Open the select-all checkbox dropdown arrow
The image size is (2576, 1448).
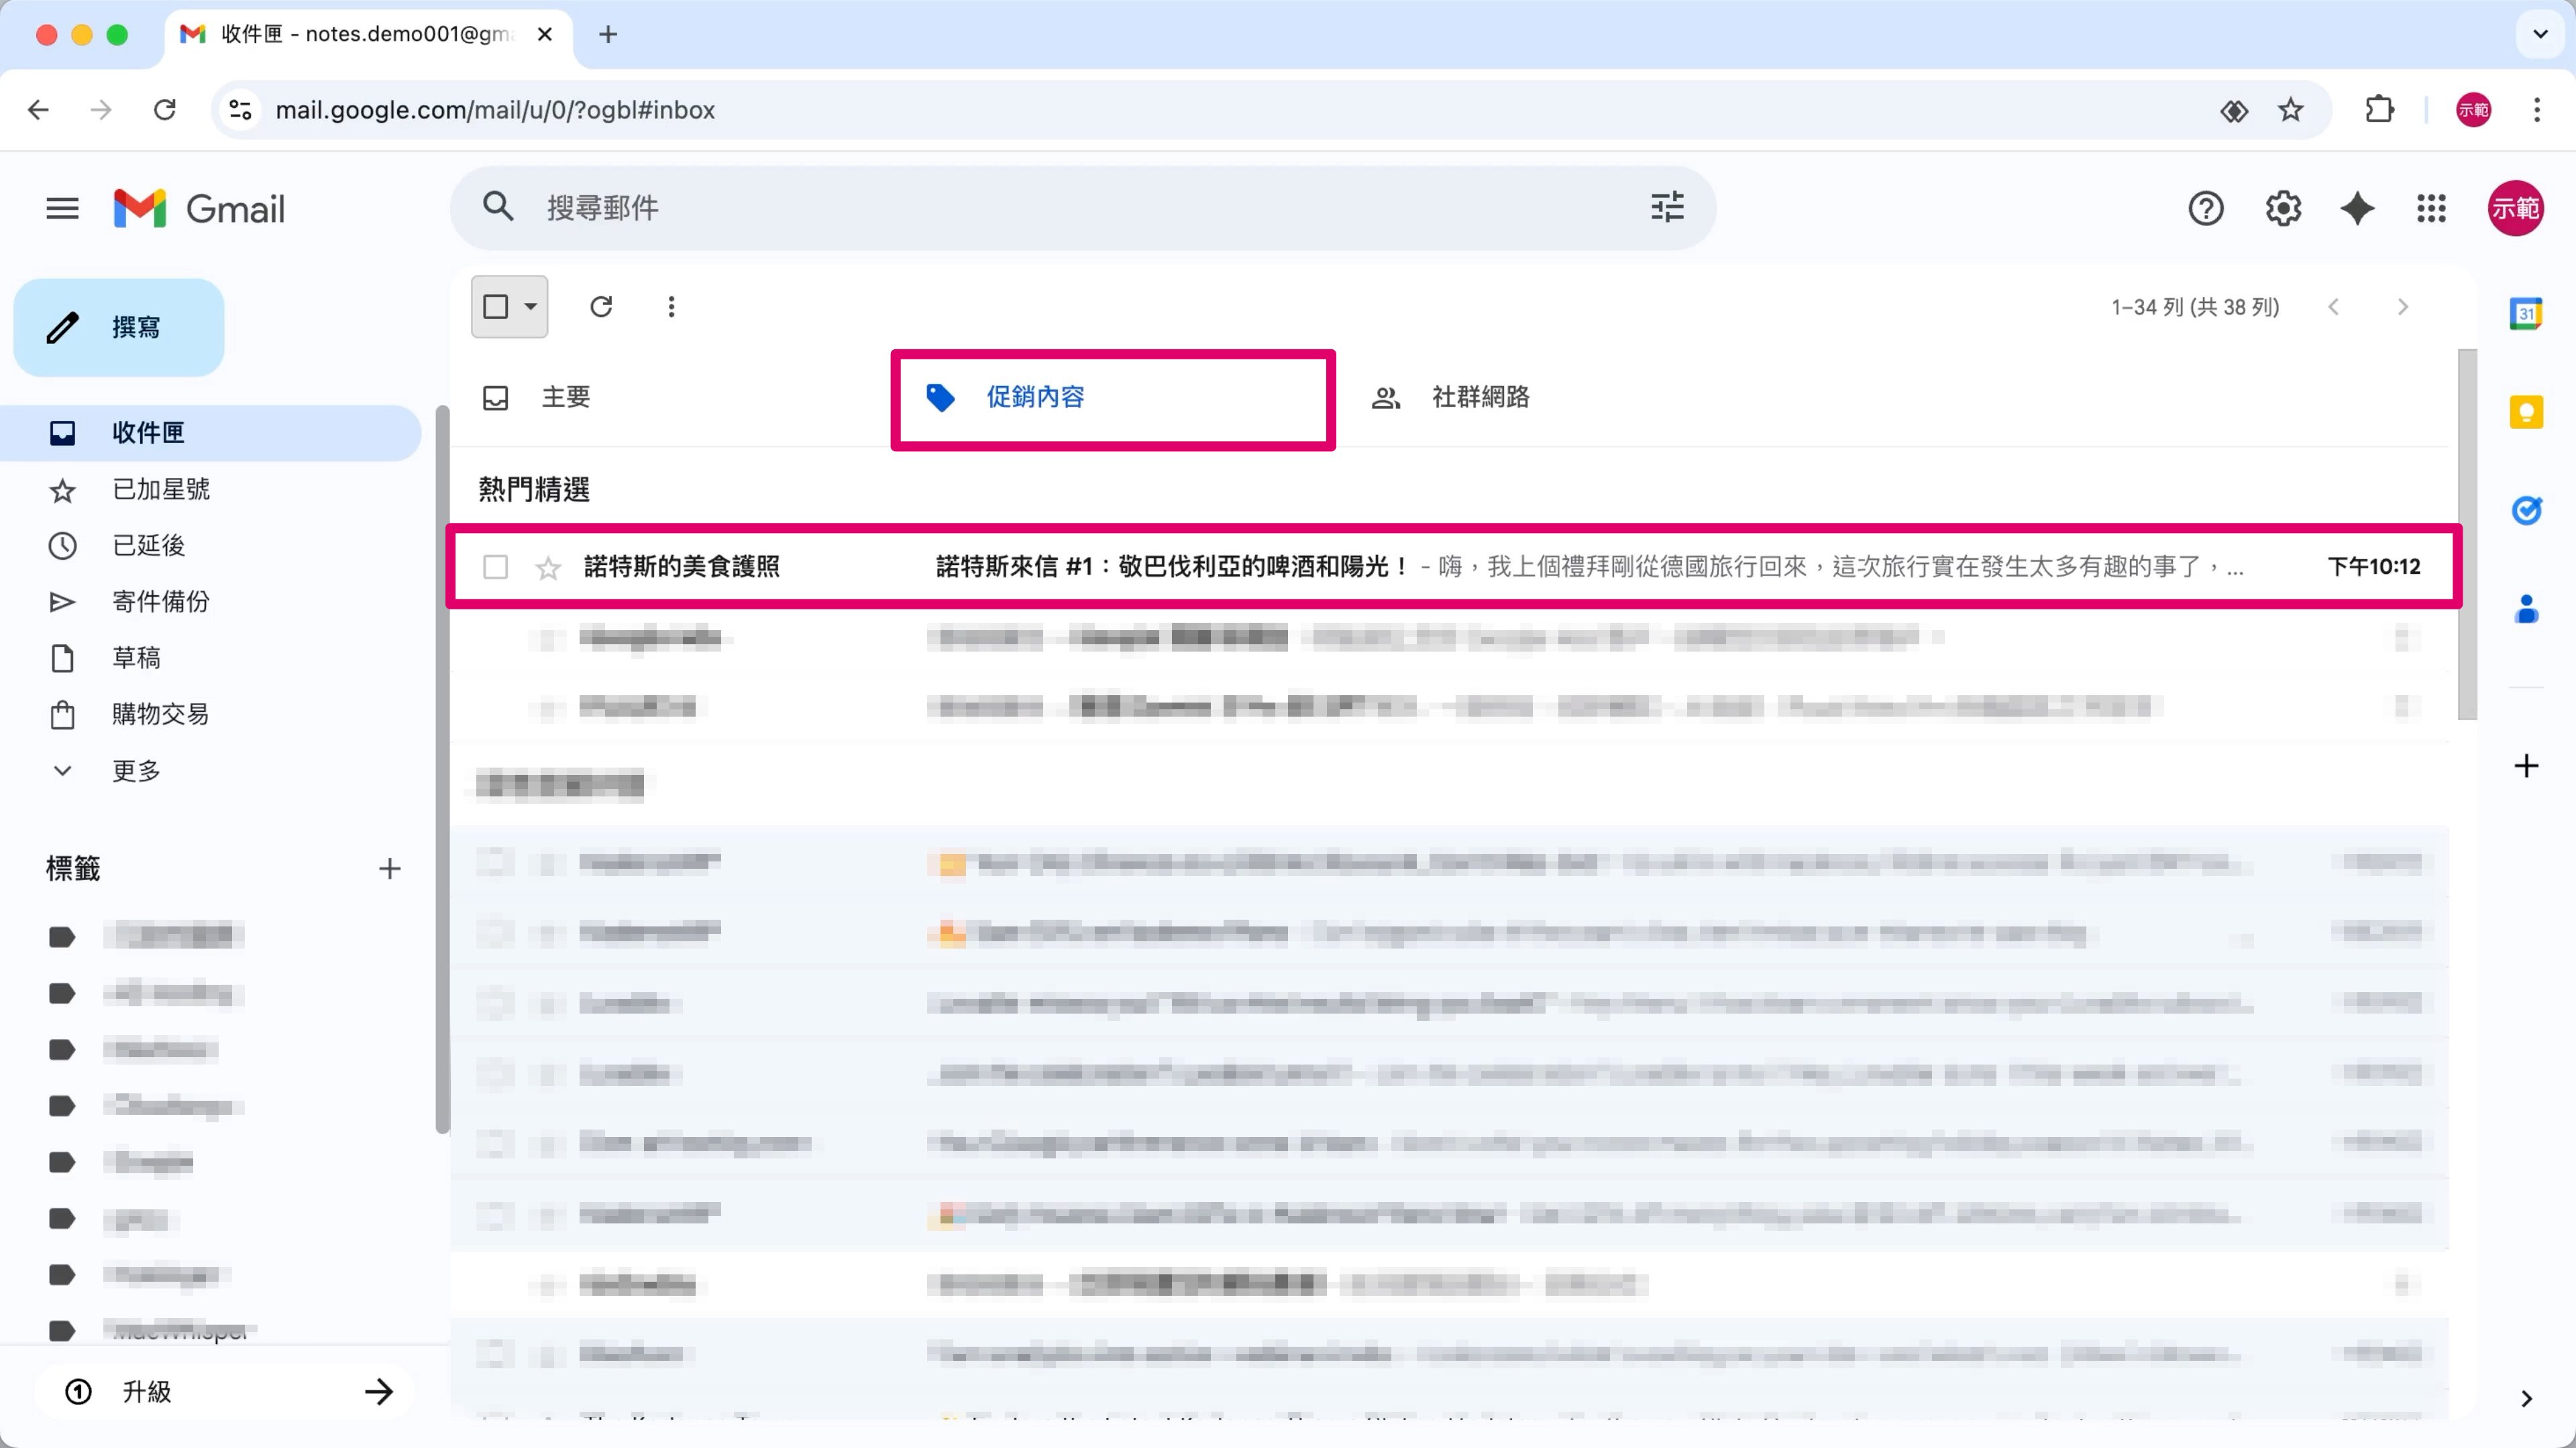coord(531,307)
